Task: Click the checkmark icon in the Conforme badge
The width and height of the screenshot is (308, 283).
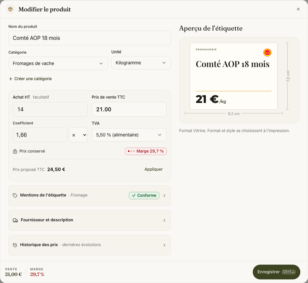Action: click(x=134, y=195)
